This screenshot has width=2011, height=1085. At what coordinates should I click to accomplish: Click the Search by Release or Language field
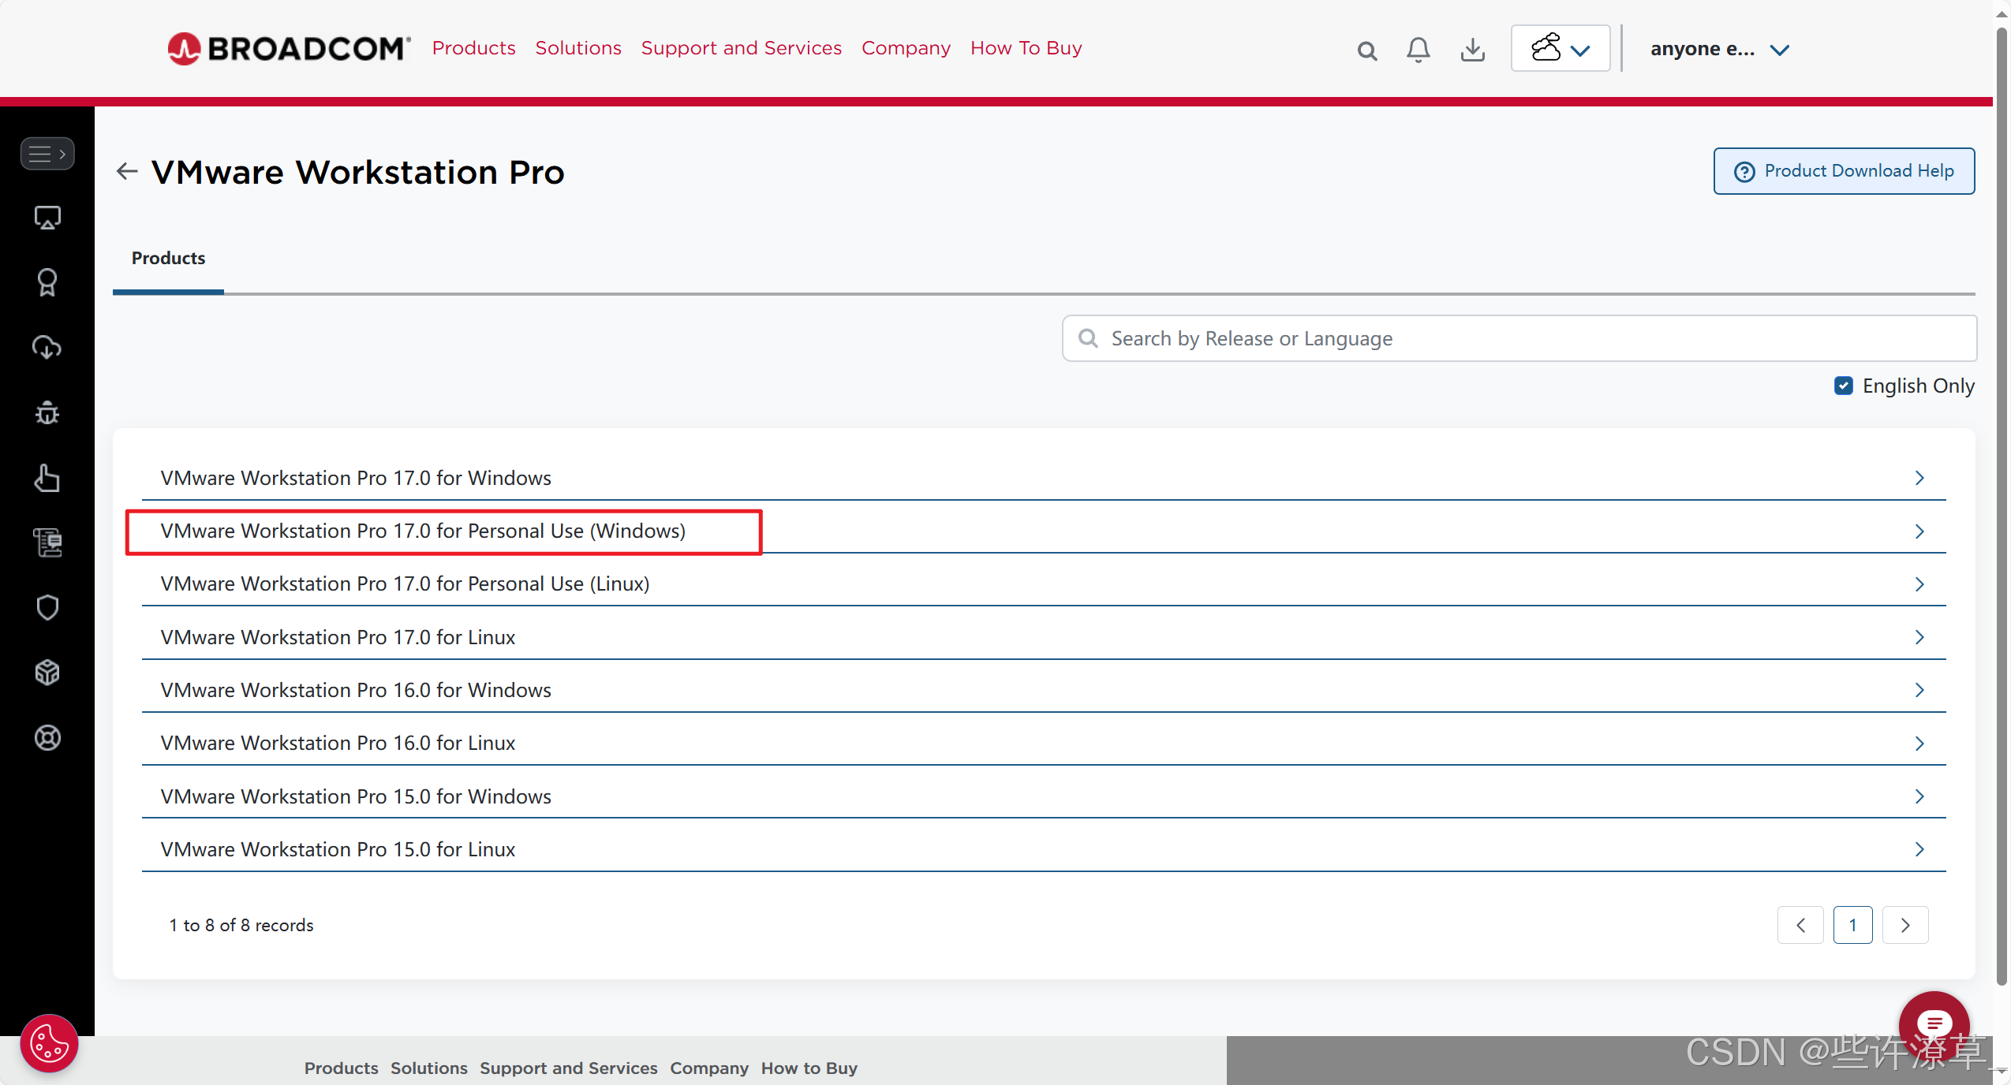tap(1518, 338)
